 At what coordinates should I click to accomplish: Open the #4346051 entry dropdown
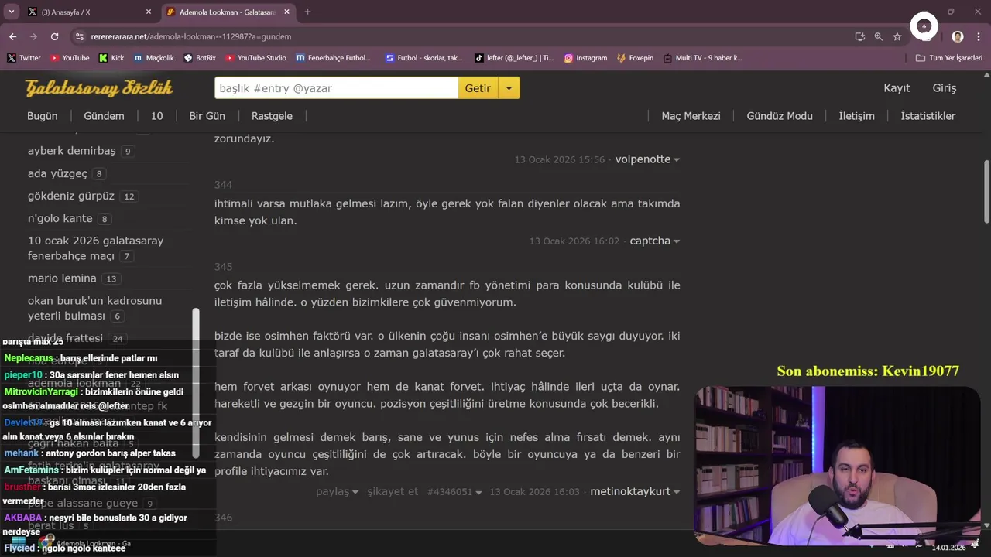click(454, 492)
